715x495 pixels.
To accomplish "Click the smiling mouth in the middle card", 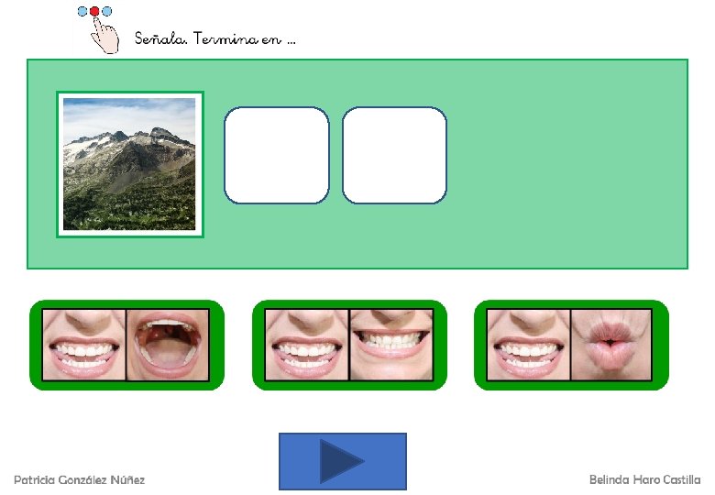I will pos(306,345).
